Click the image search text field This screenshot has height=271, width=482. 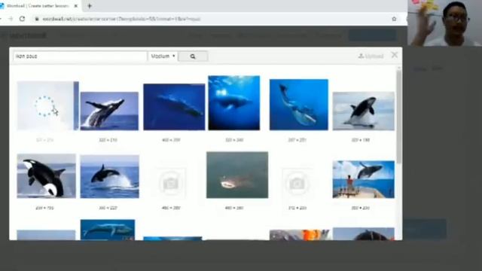(x=81, y=56)
